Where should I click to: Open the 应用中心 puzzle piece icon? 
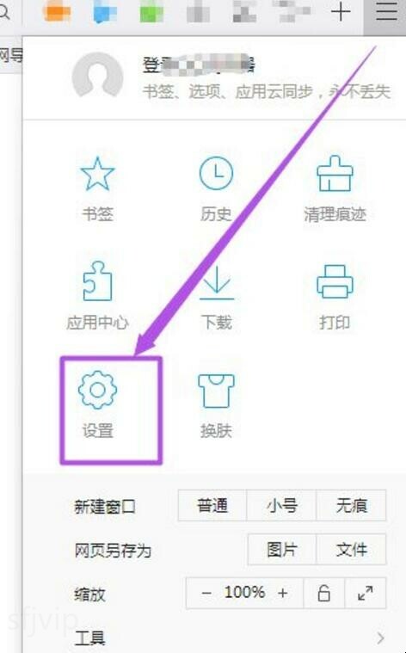coord(97,281)
